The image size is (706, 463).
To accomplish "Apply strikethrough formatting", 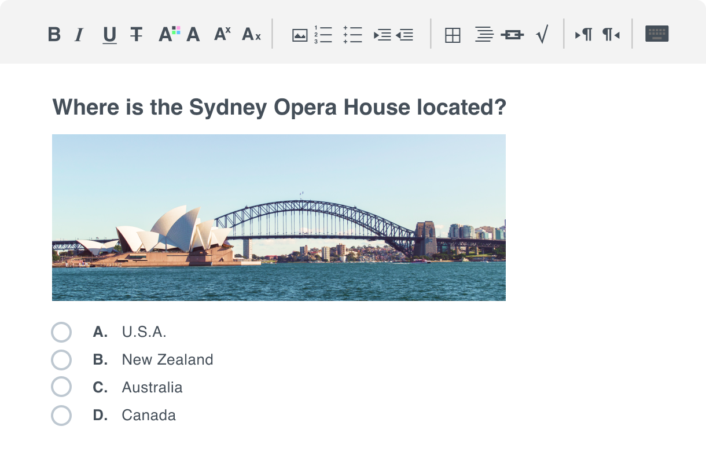I will point(137,35).
